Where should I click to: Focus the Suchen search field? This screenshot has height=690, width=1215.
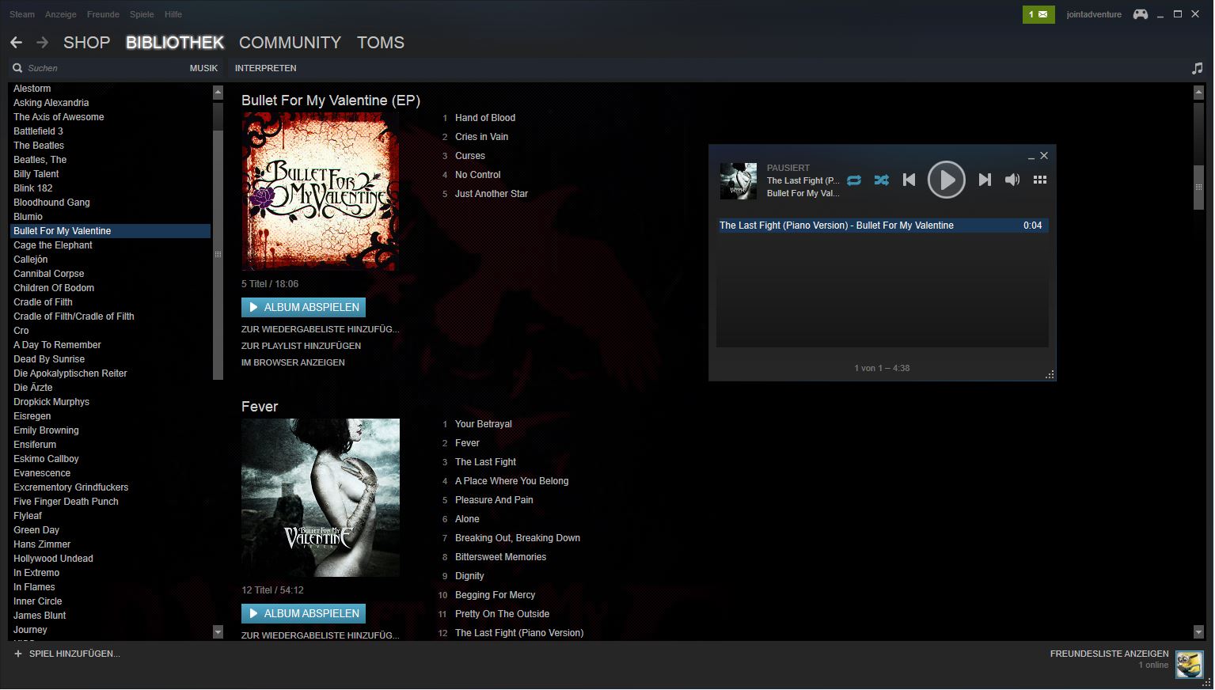pos(99,68)
